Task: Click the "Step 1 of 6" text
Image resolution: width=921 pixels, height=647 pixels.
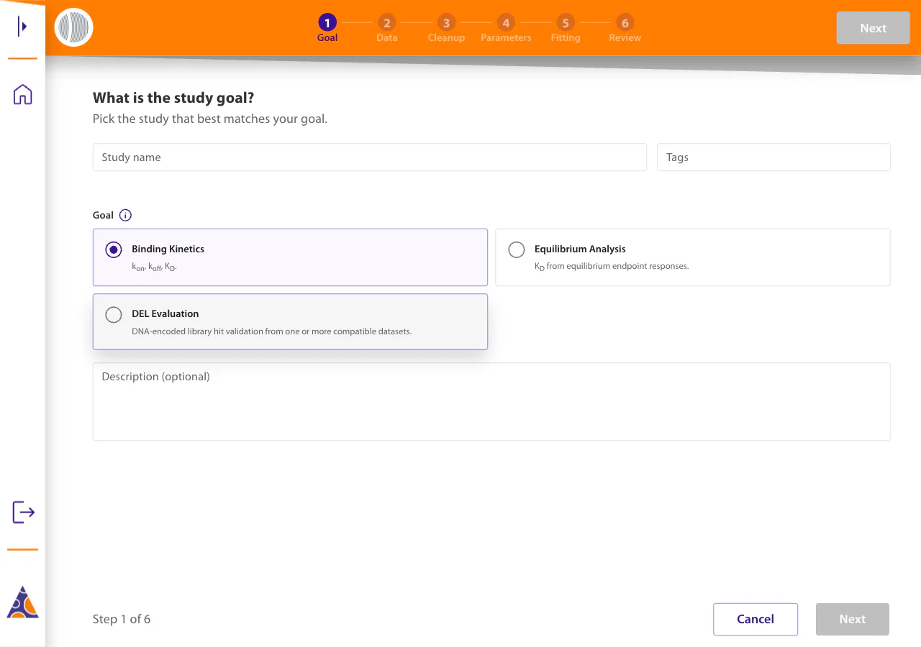Action: point(122,619)
